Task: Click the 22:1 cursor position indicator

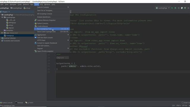Action: 173,106
